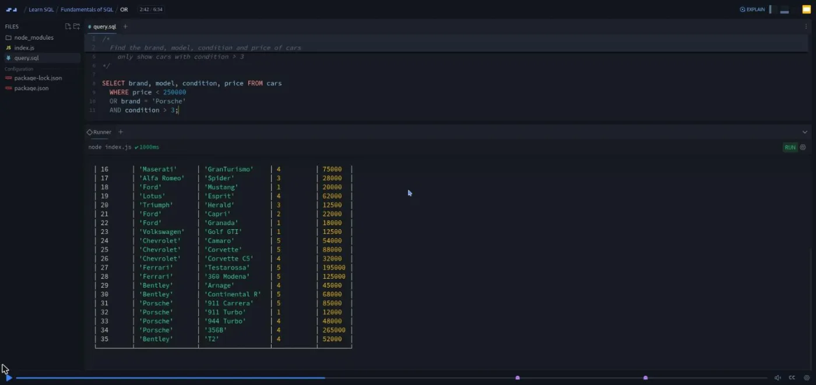Click the value 250000 in WHERE clause
Viewport: 816px width, 385px height.
click(175, 92)
